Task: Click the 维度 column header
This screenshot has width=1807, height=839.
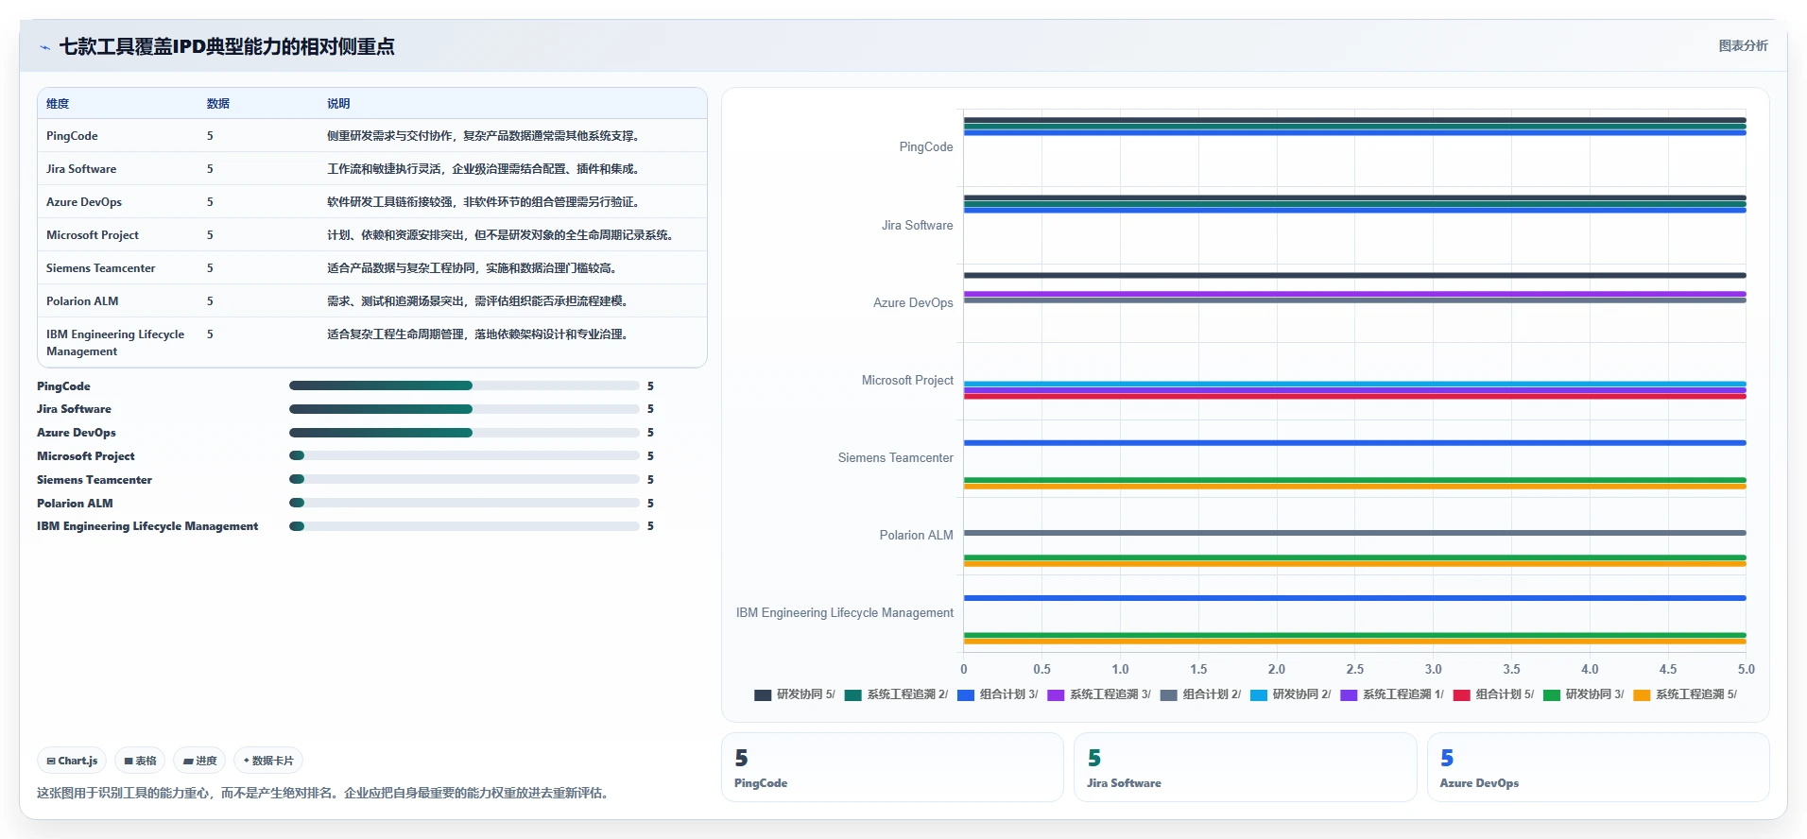Action: tap(58, 104)
